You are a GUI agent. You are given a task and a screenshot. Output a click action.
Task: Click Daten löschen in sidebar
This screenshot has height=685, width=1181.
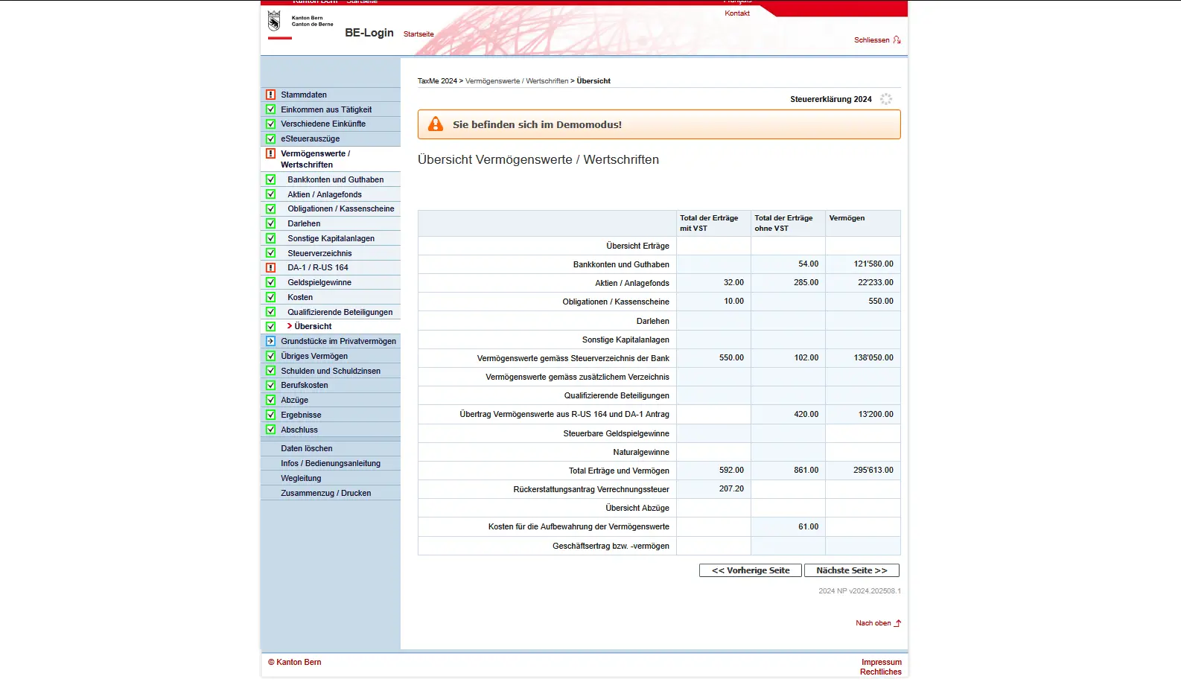pos(307,448)
